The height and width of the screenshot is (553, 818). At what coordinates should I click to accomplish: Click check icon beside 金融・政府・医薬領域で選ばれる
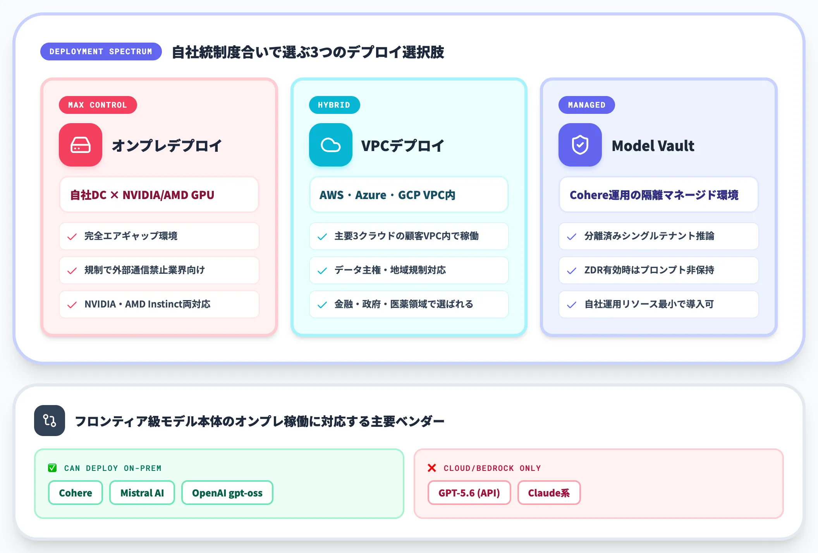click(322, 305)
